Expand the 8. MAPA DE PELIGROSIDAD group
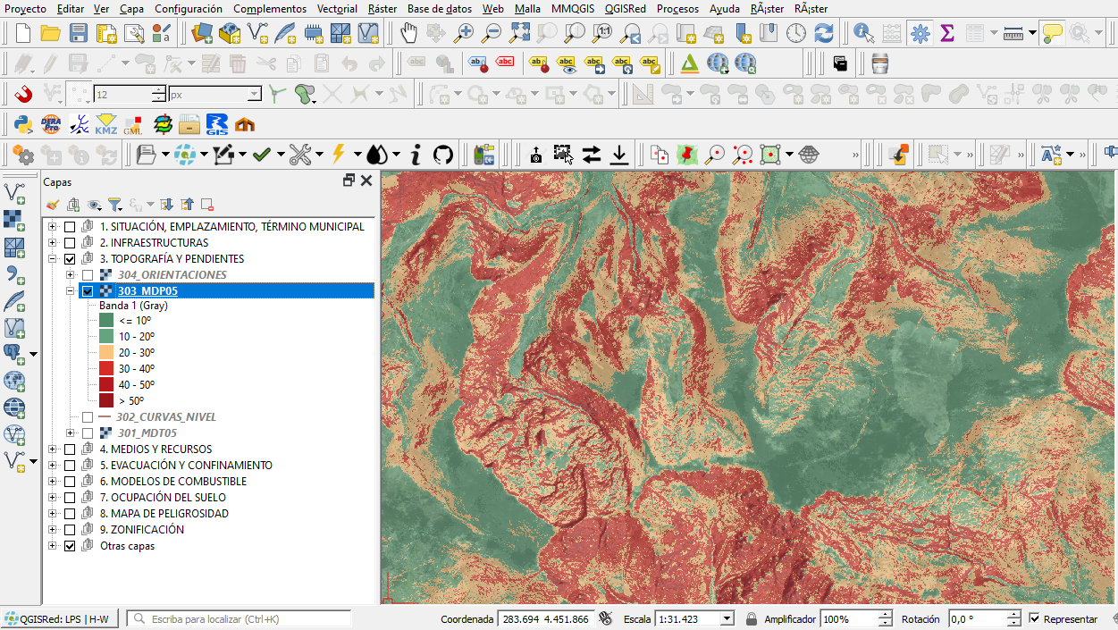The image size is (1118, 630). point(52,513)
